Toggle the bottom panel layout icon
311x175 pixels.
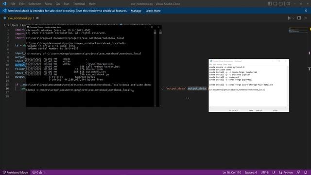(x=276, y=3)
